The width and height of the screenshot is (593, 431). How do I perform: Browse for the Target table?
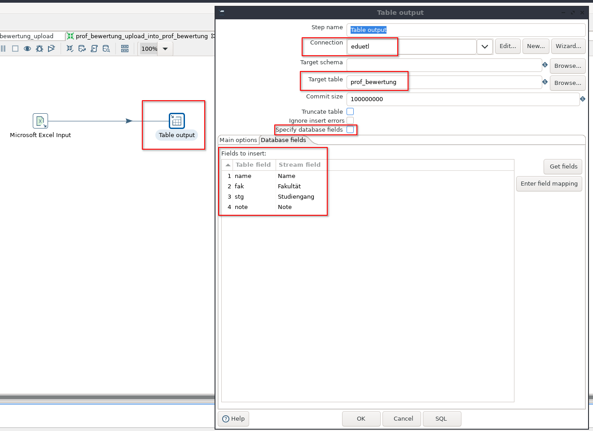click(568, 83)
